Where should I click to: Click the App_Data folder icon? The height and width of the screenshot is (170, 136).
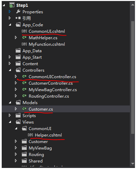tap(18, 51)
